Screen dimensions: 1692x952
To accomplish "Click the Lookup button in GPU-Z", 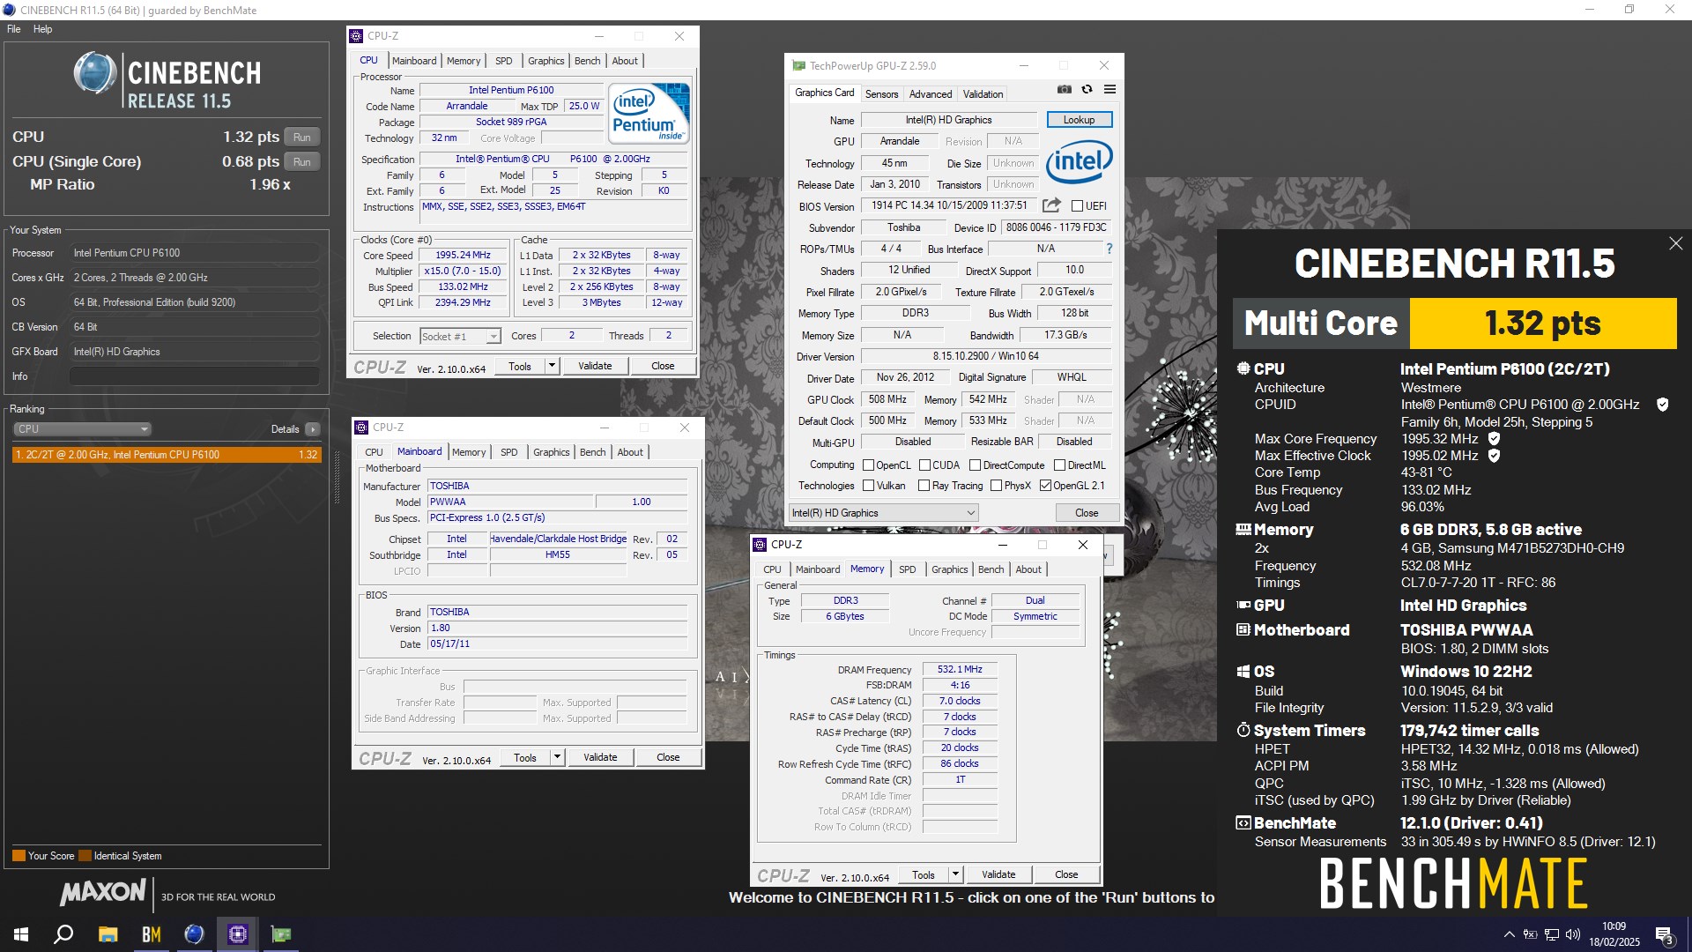I will point(1079,120).
